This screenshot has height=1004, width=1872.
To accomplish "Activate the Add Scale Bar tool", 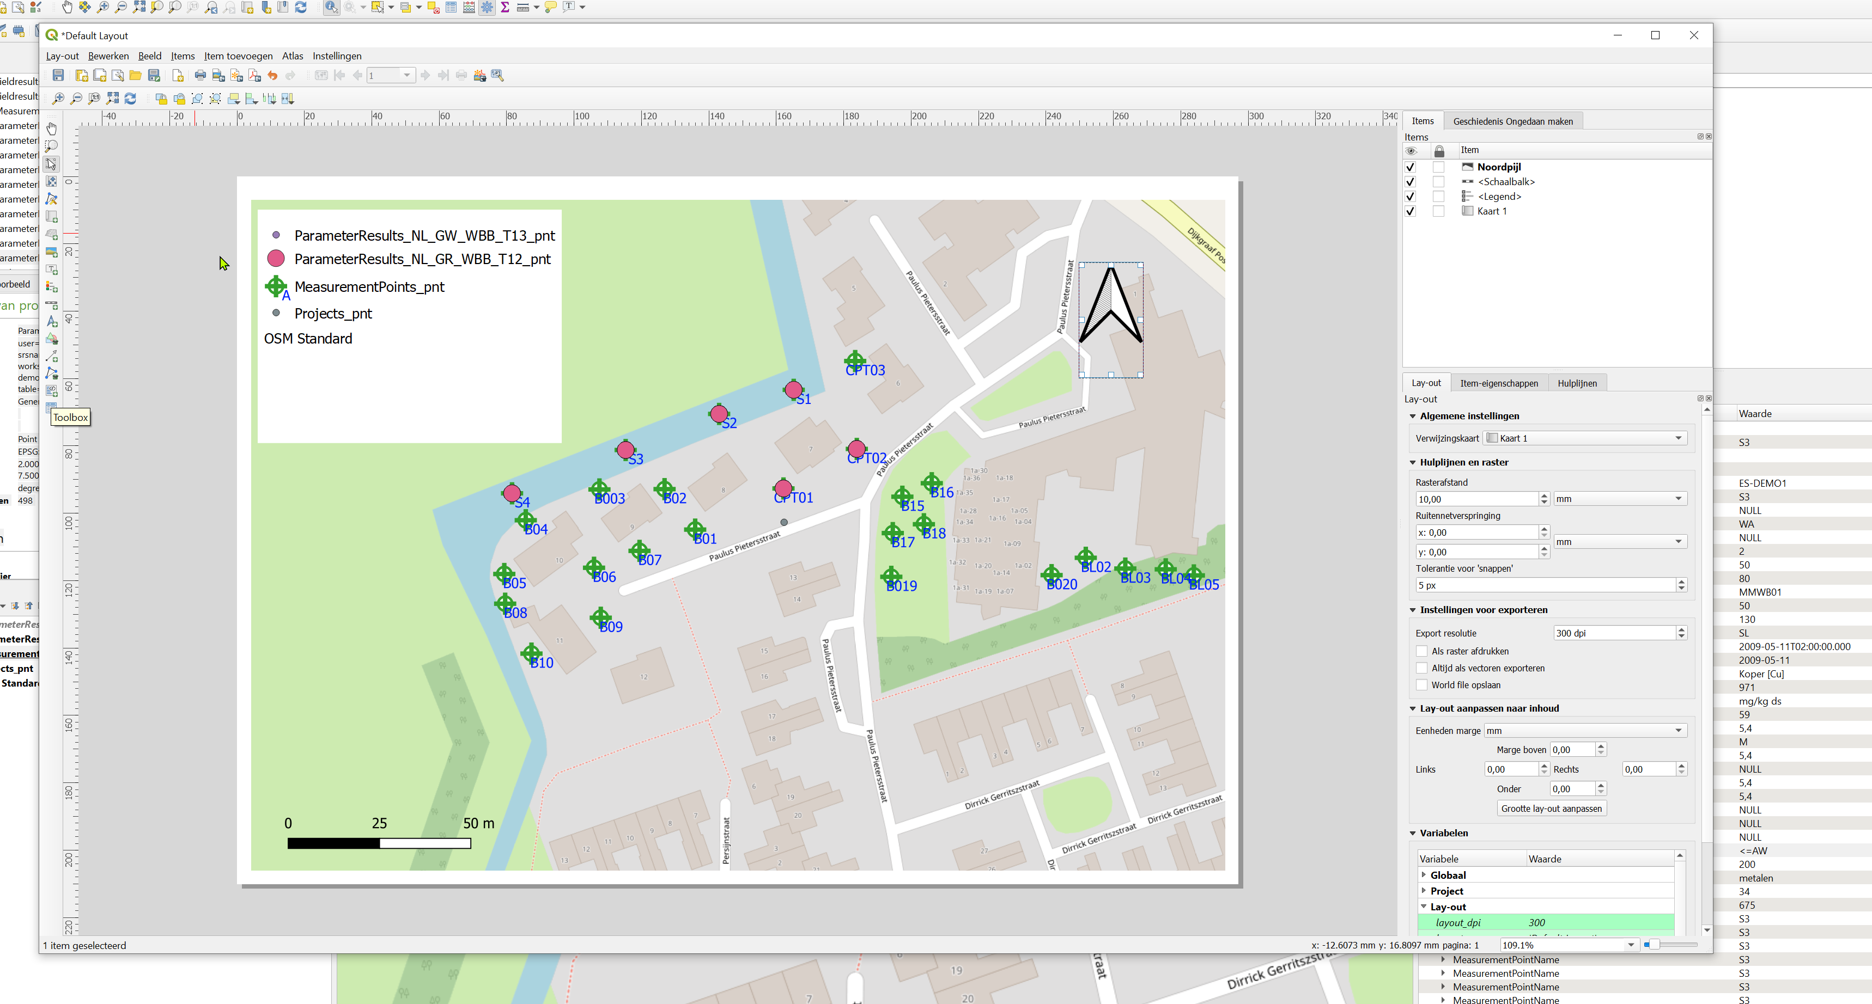I will (x=51, y=304).
